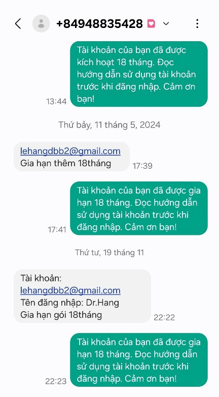This screenshot has width=219, height=397.
Task: Open the three-dot more options menu
Action: point(197,23)
